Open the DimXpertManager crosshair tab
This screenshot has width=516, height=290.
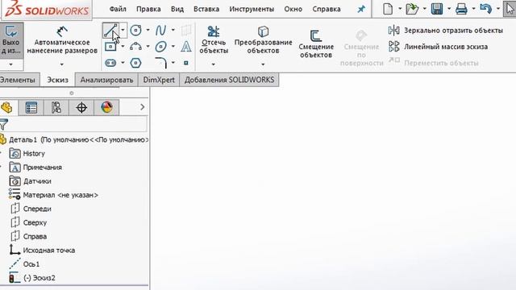pyautogui.click(x=81, y=107)
